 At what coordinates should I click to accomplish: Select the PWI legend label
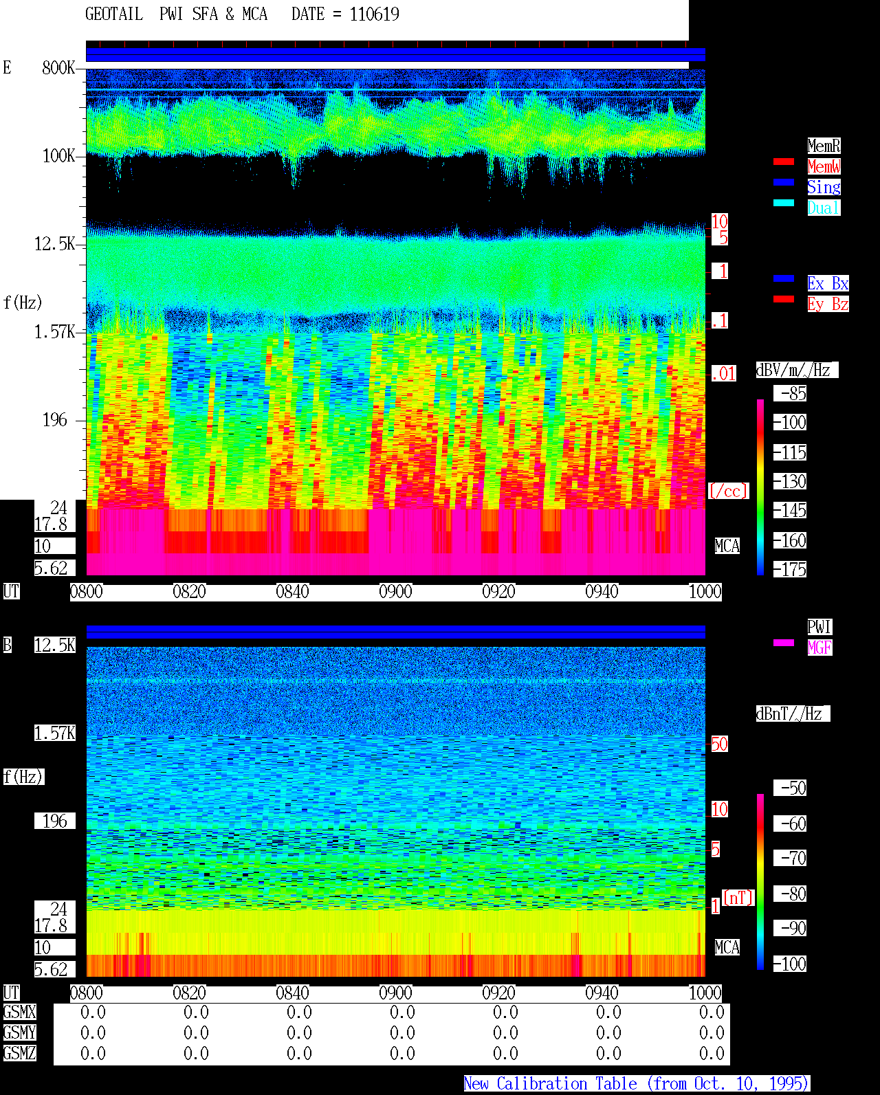tap(819, 627)
